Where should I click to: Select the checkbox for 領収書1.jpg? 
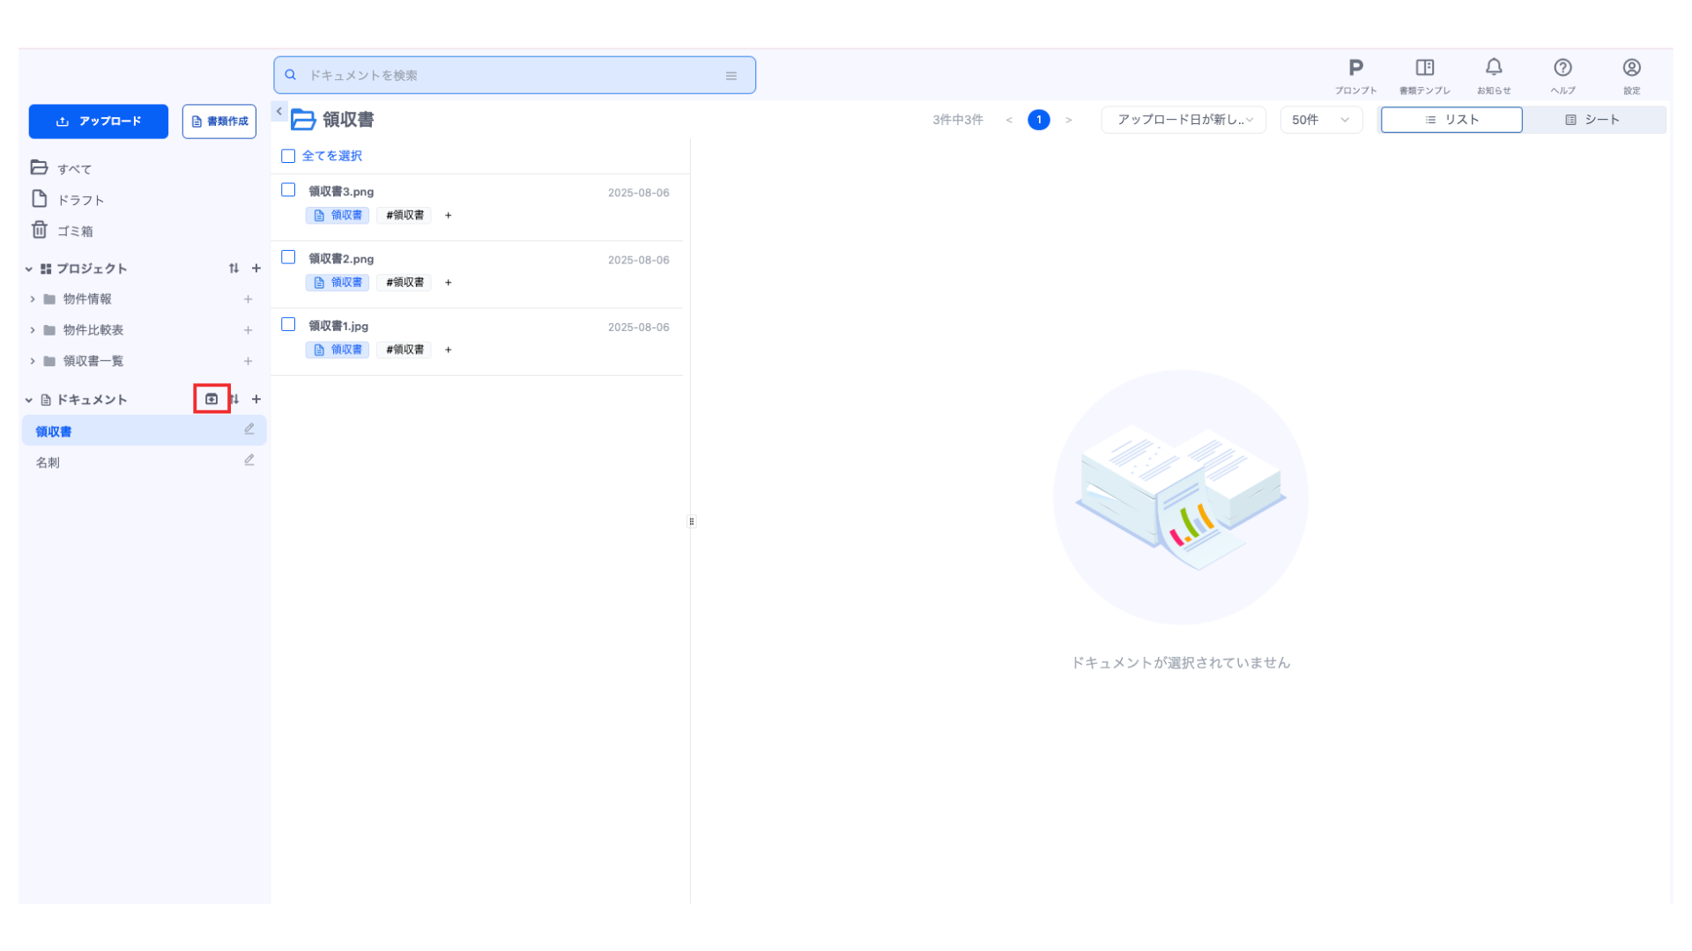[x=288, y=325]
